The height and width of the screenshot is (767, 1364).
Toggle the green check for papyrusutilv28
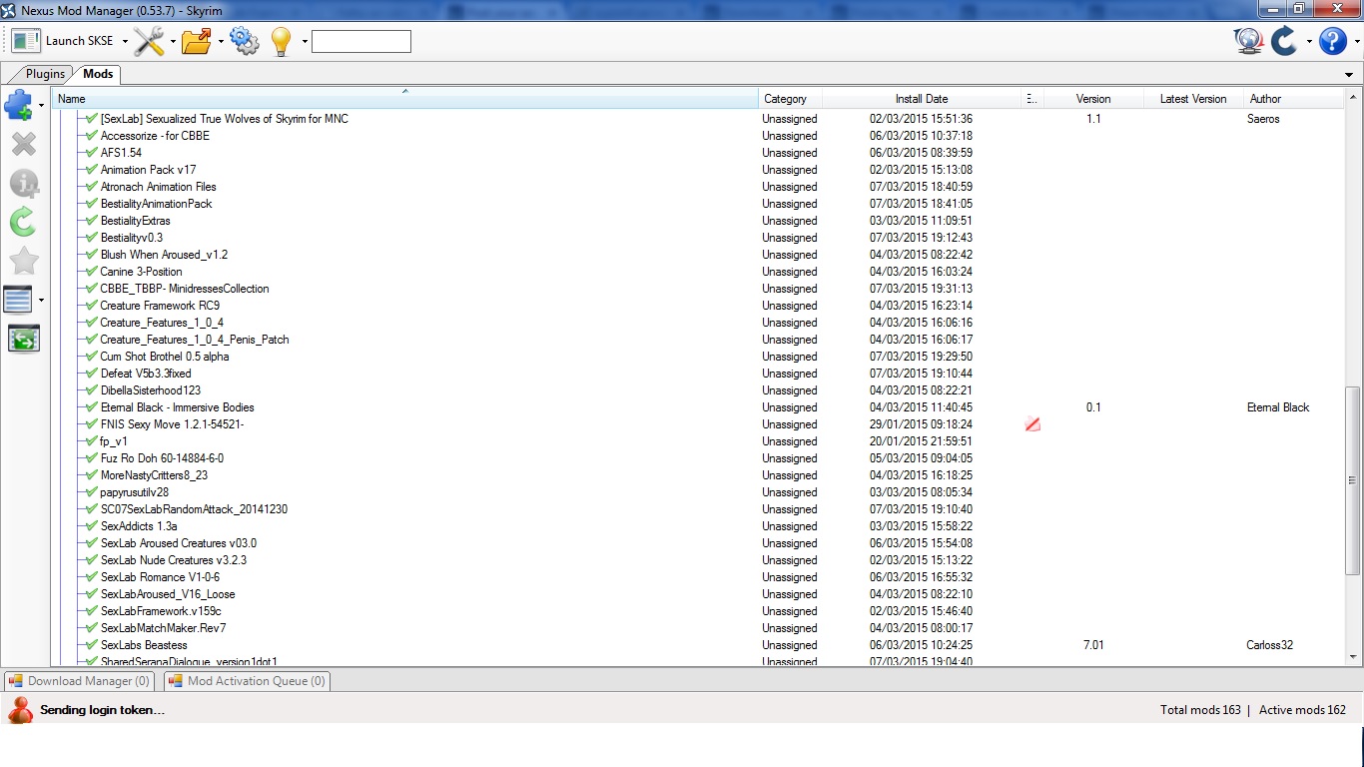(92, 492)
